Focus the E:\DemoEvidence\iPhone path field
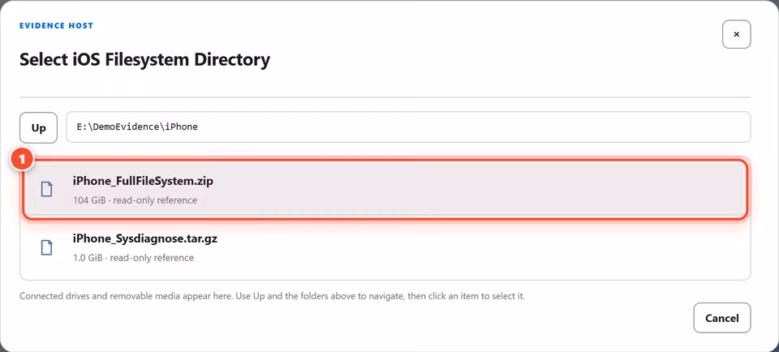Viewport: 779px width, 352px height. 408,127
